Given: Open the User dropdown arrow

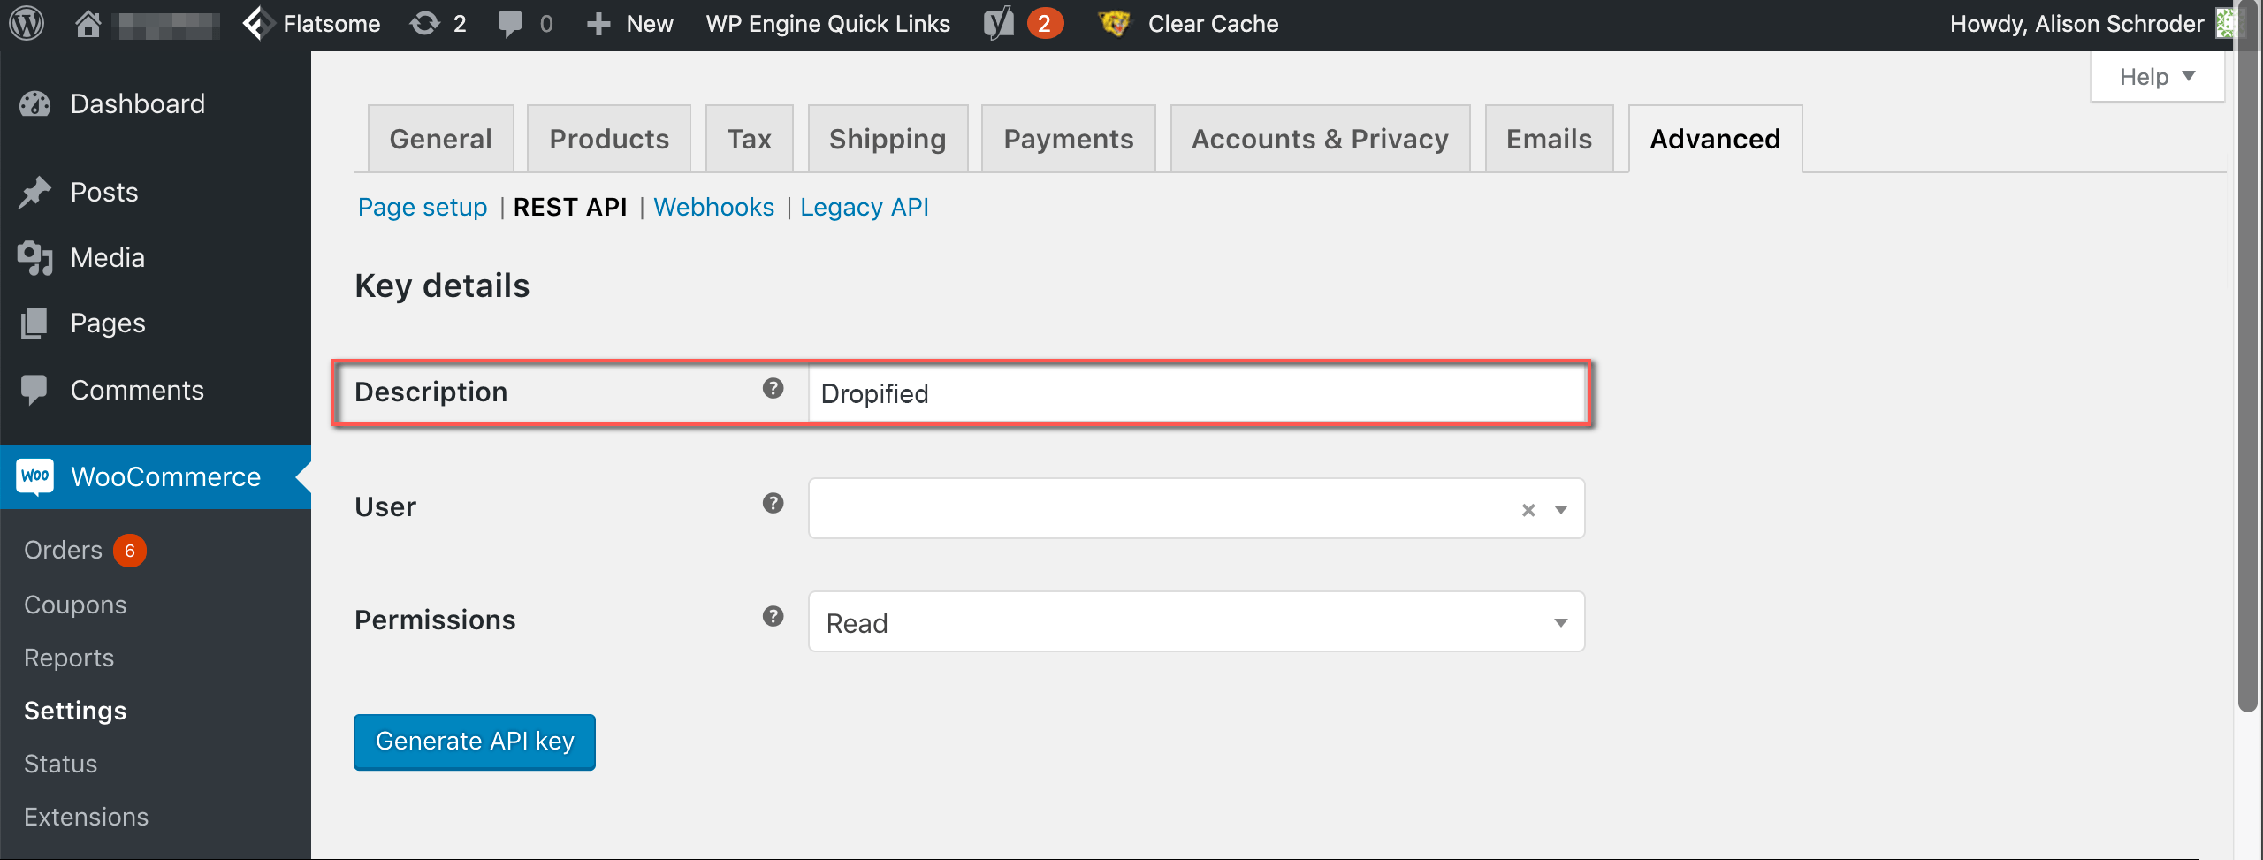Looking at the screenshot, I should [x=1561, y=510].
